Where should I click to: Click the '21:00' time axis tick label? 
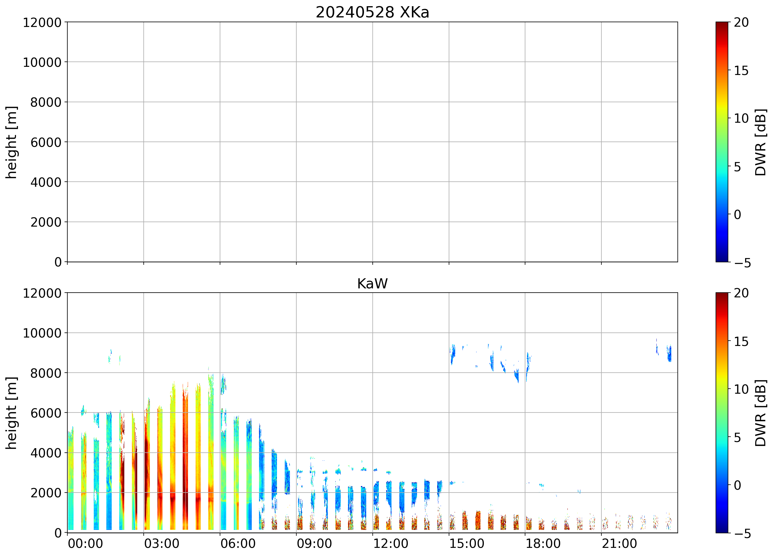pos(619,543)
